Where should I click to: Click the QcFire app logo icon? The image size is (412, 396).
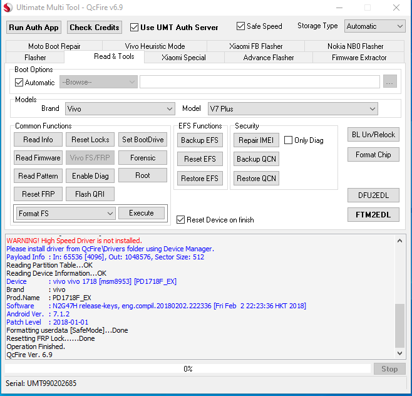pyautogui.click(x=8, y=8)
